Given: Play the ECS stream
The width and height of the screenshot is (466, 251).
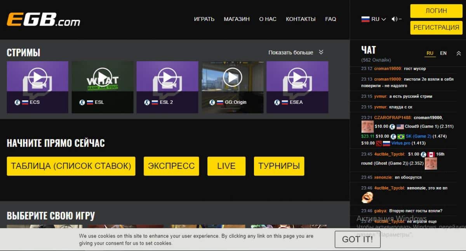Looking at the screenshot, I should point(38,78).
